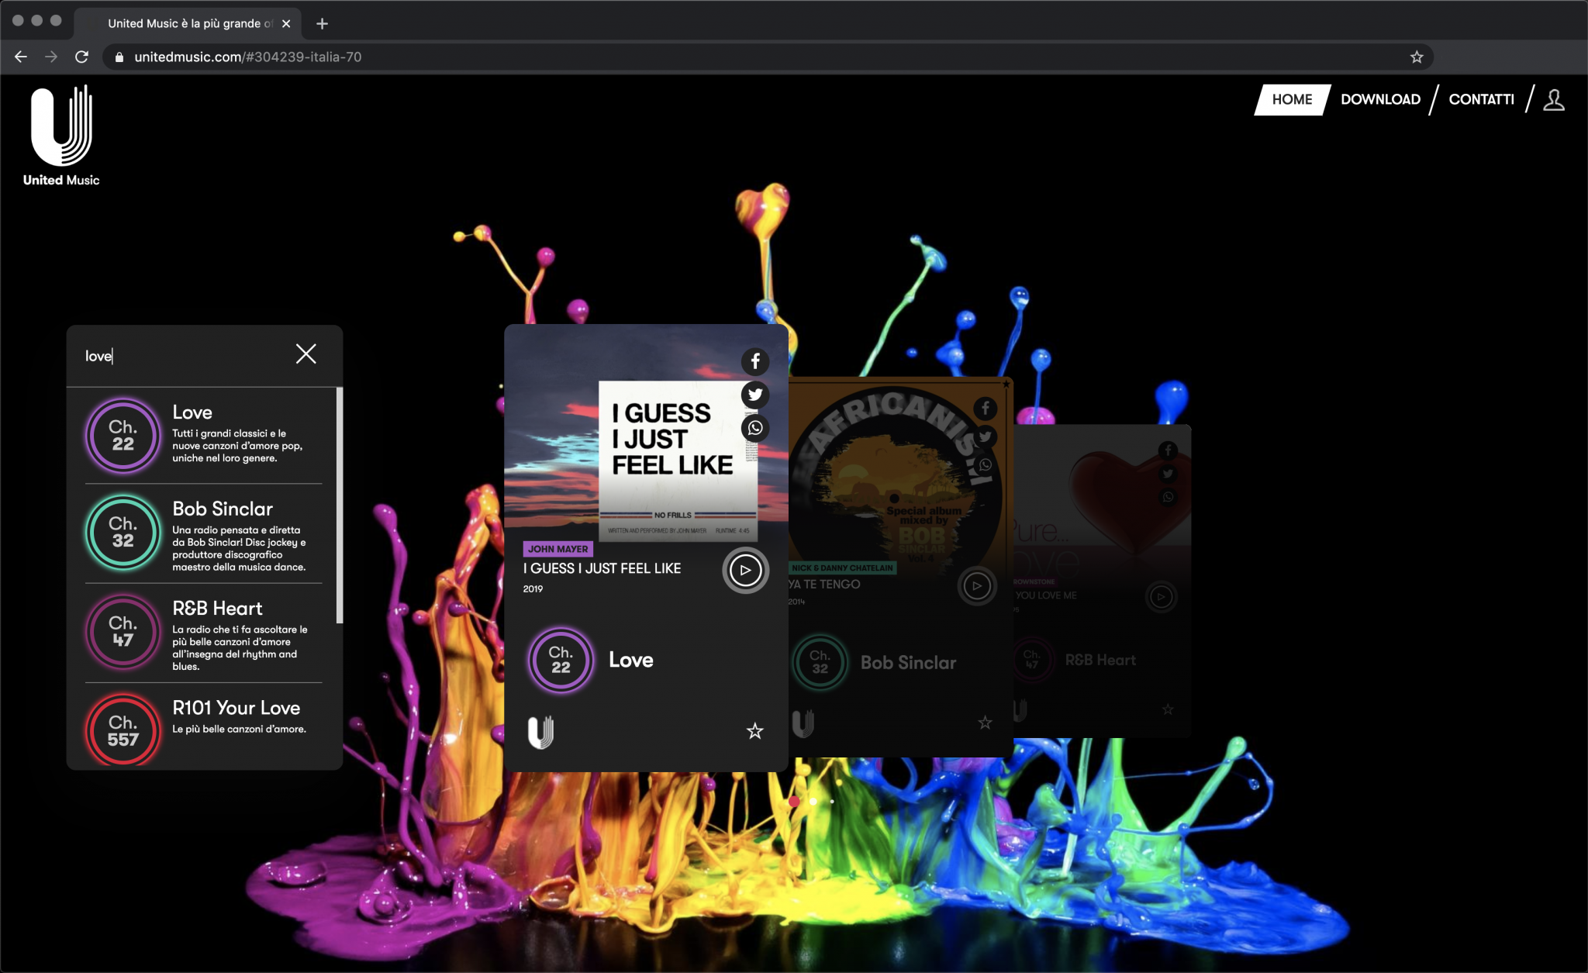1588x973 pixels.
Task: Open the HOME menu item
Action: pos(1292,99)
